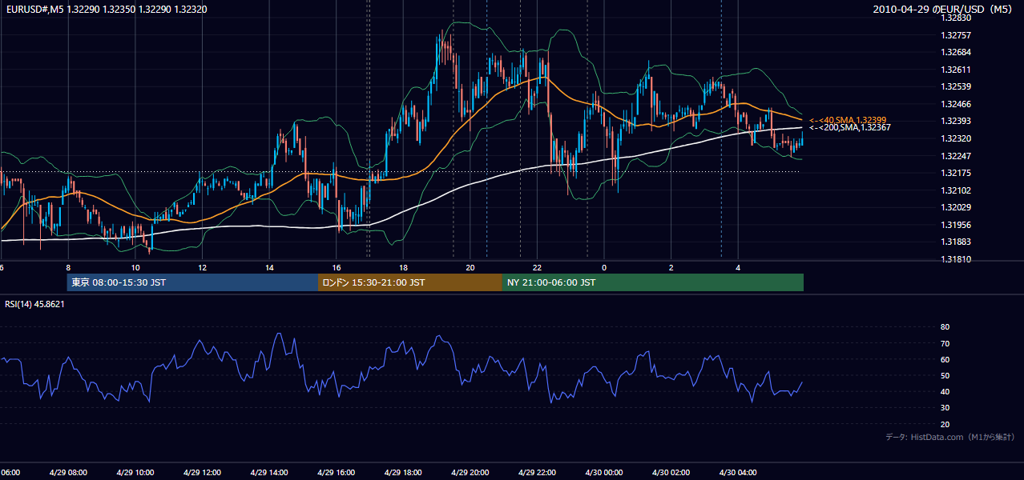Viewport: 1024px width, 480px height.
Task: Click hour label 16 under price chart
Action: click(x=337, y=268)
